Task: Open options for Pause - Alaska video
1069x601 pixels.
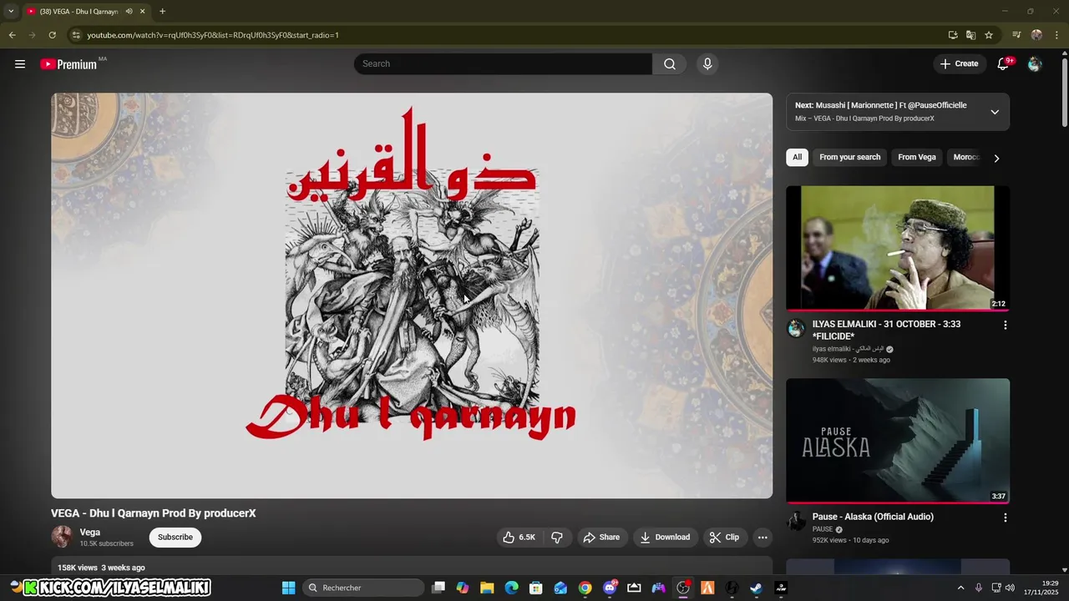Action: pyautogui.click(x=1005, y=518)
